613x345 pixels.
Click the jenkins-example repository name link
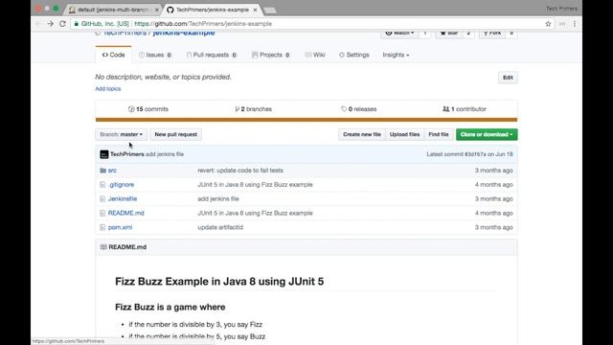pos(184,33)
